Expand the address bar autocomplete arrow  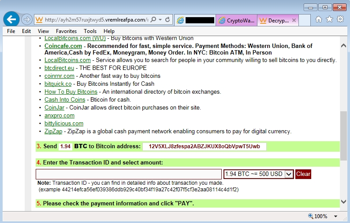160,20
